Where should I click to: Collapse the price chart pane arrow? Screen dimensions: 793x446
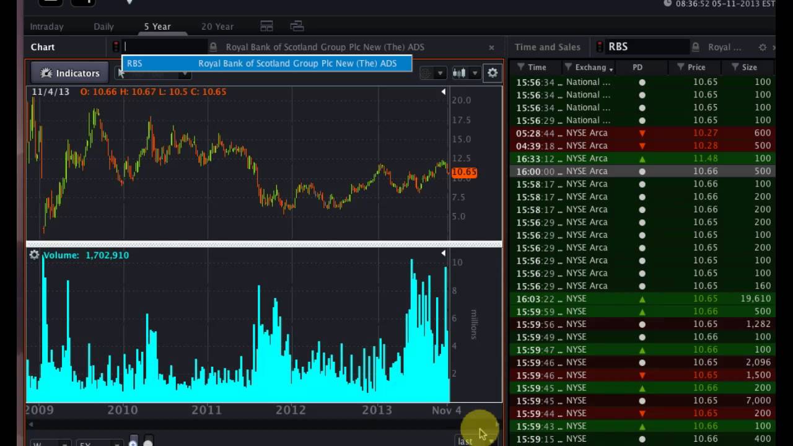coord(443,92)
